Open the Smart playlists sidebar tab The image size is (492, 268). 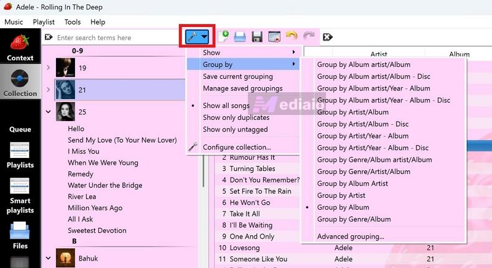[x=20, y=195]
